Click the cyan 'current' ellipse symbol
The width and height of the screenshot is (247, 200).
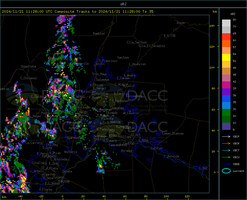(226, 171)
